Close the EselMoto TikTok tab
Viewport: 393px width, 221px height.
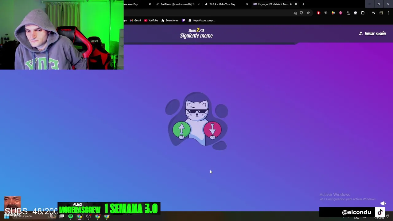coord(198,4)
